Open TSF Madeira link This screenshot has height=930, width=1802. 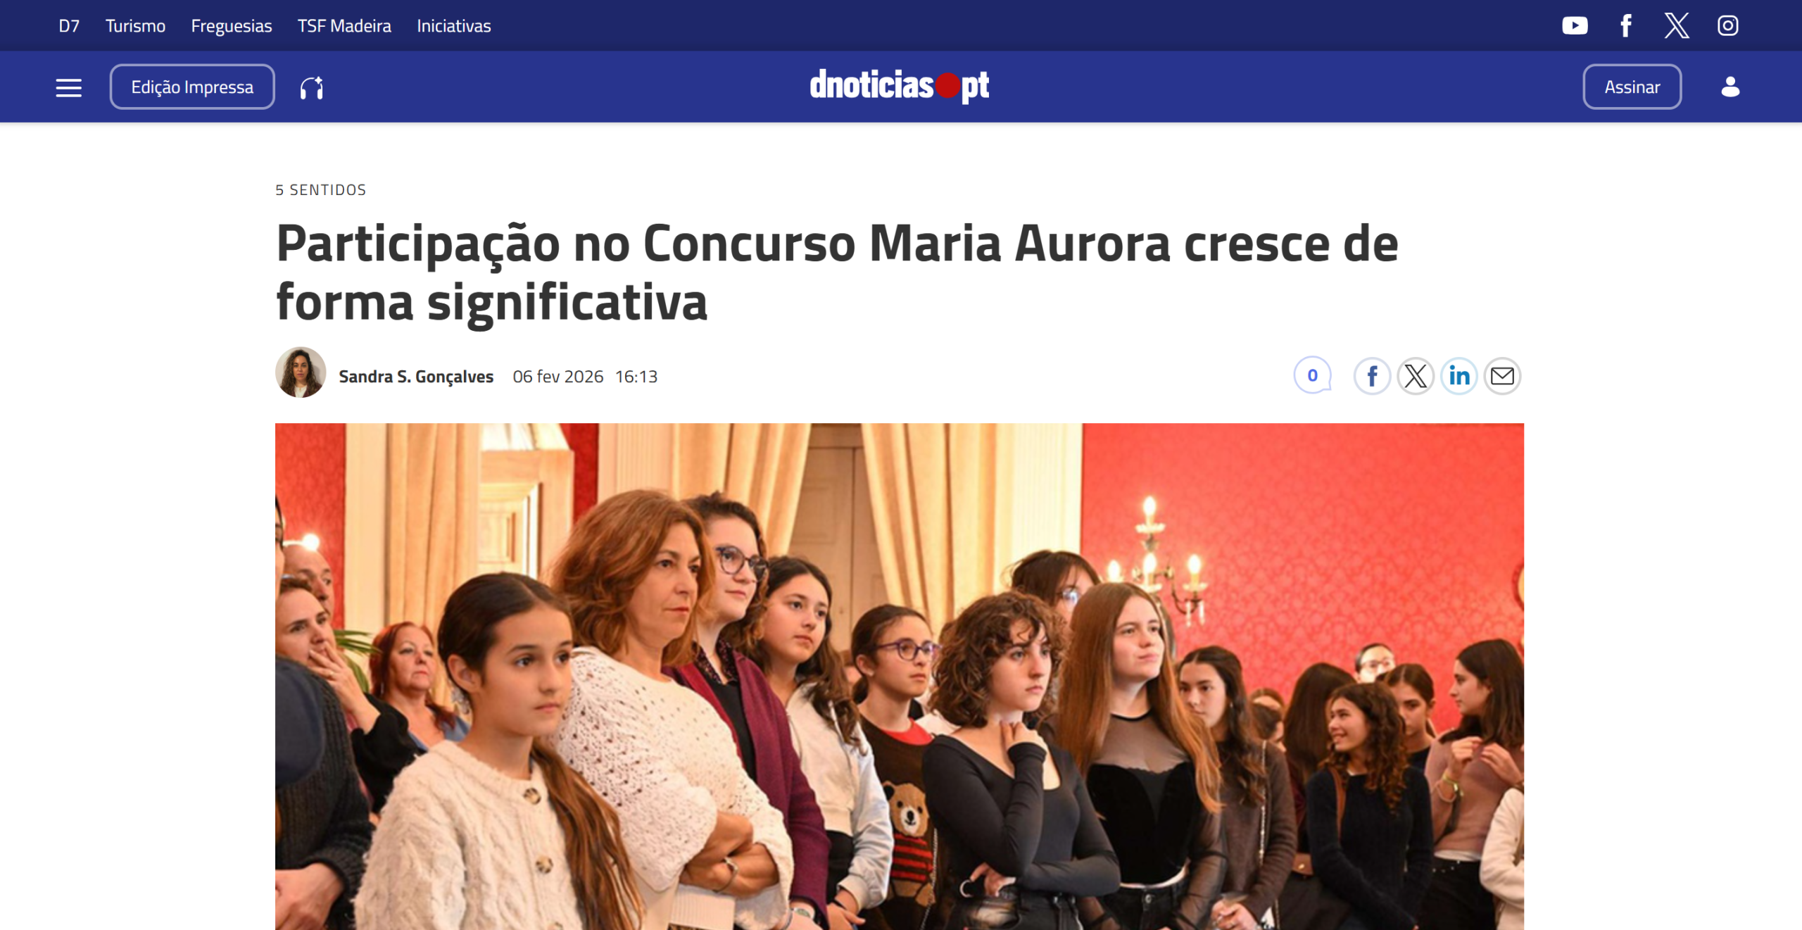tap(344, 26)
